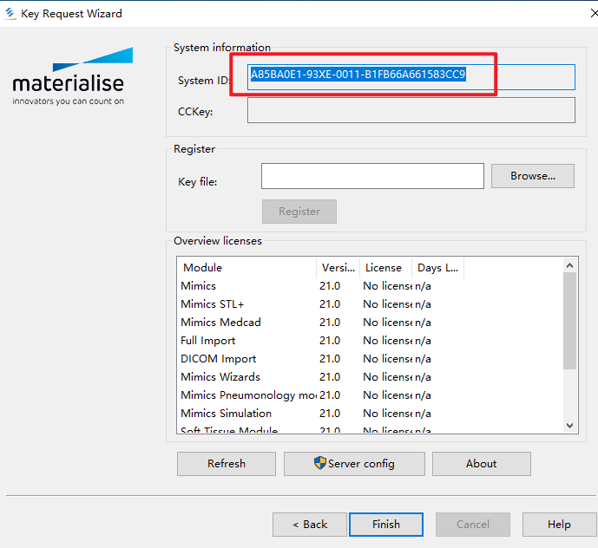The height and width of the screenshot is (548, 598).
Task: Click the Key Request Wizard title icon
Action: pyautogui.click(x=10, y=13)
